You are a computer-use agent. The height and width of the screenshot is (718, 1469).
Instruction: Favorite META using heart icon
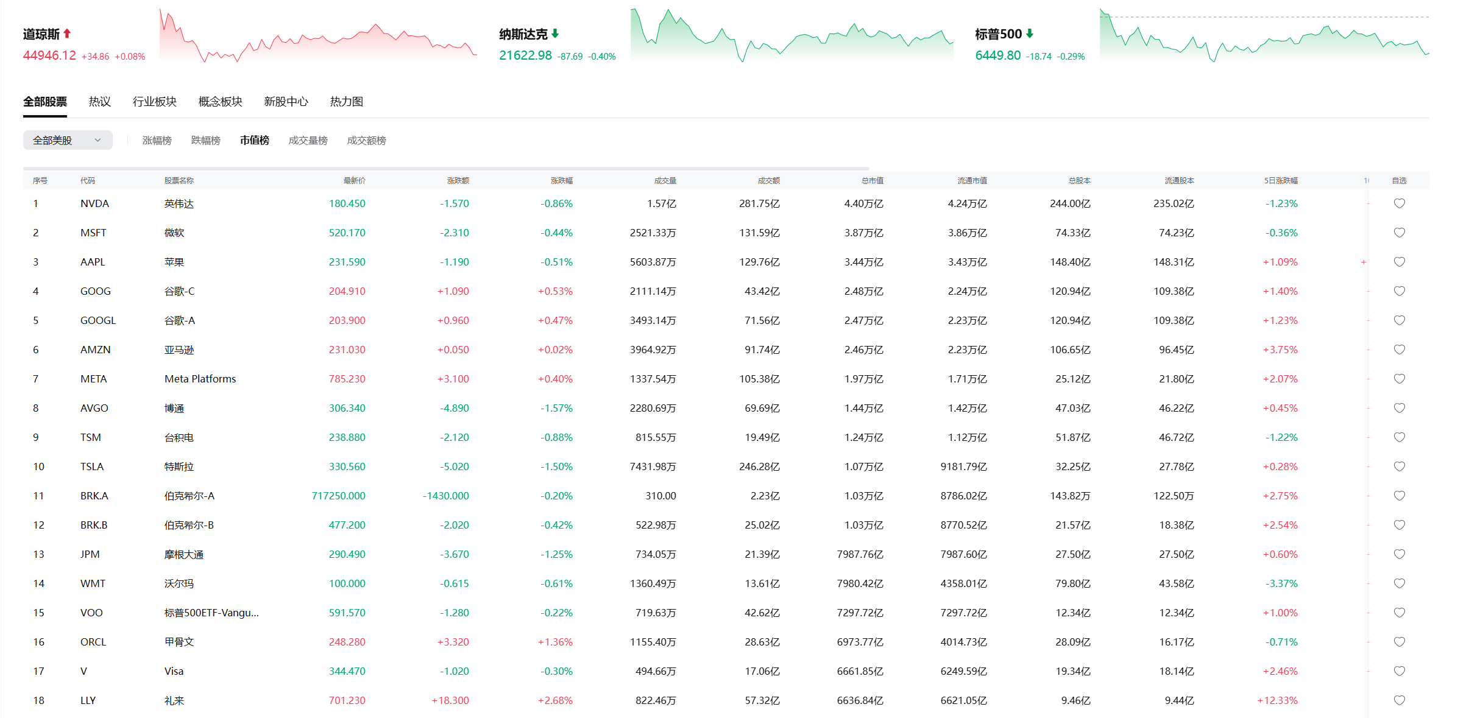[1399, 379]
